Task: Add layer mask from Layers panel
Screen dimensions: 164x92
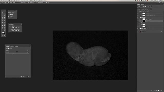Action: click(155, 90)
